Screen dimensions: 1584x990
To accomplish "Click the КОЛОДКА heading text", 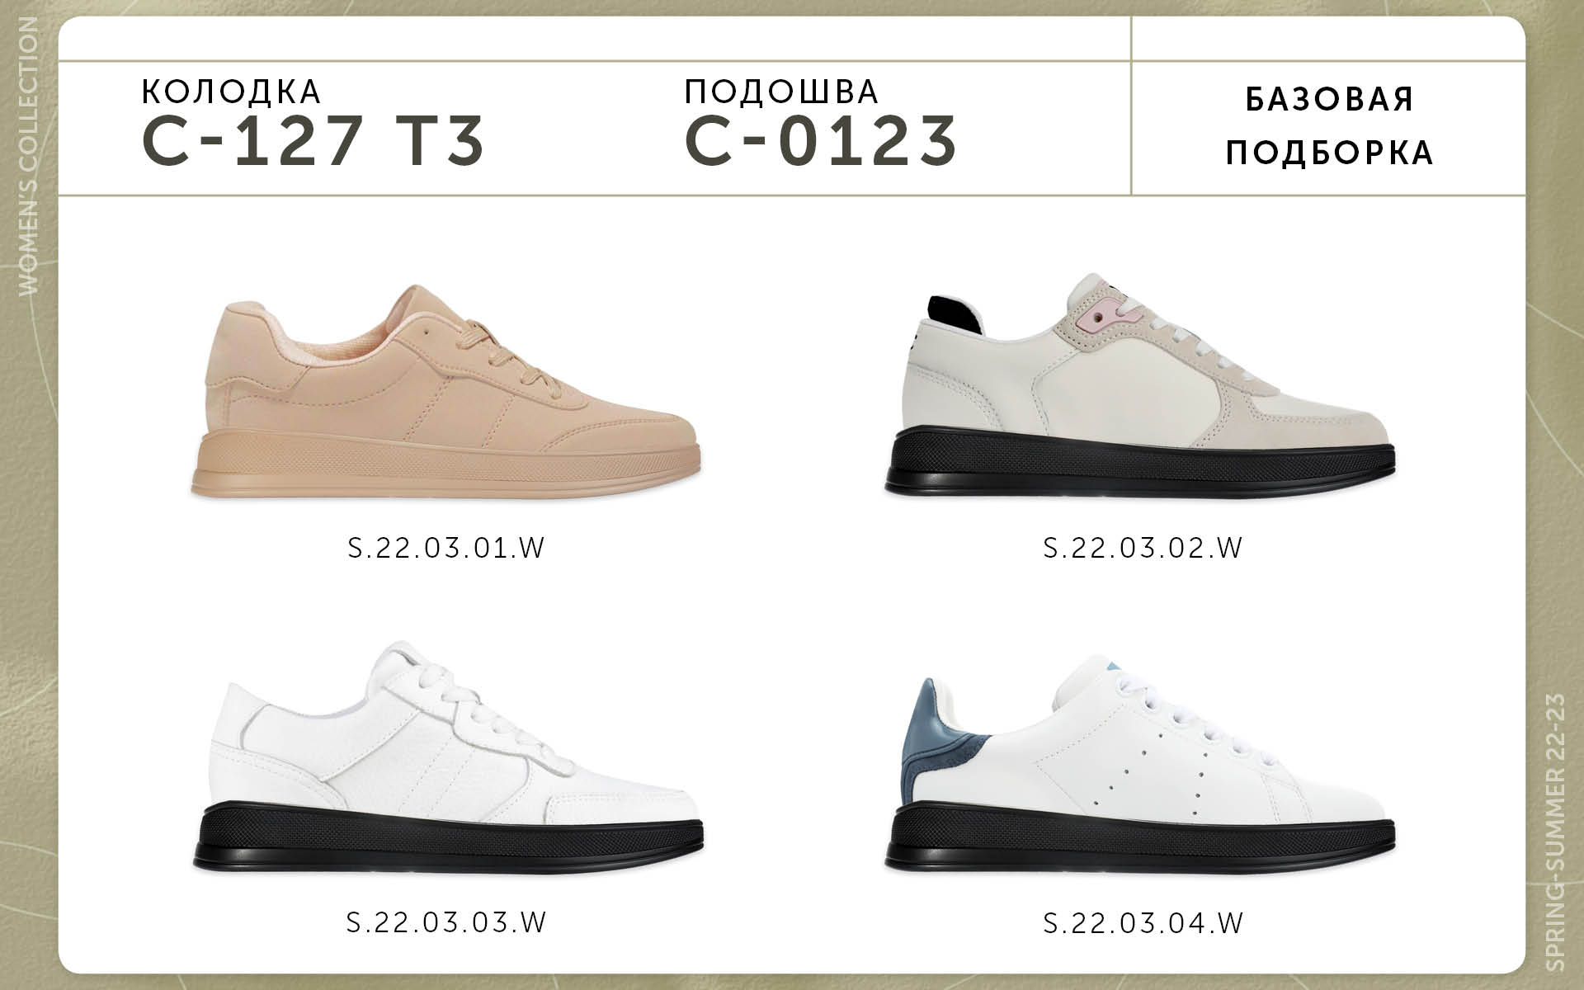I will (231, 92).
